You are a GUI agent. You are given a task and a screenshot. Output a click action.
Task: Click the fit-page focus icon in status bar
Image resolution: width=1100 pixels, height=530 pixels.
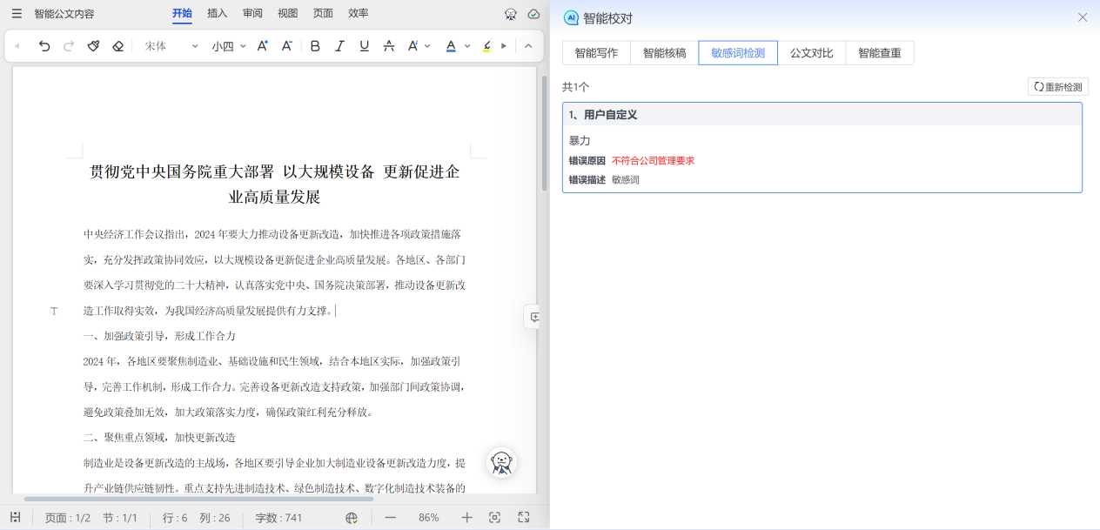click(494, 517)
